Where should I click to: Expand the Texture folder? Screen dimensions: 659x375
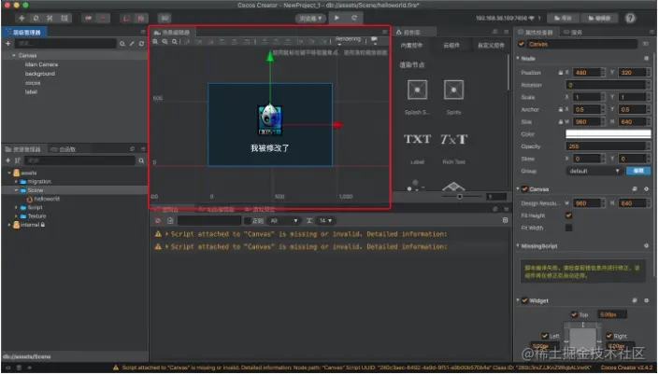(x=17, y=216)
